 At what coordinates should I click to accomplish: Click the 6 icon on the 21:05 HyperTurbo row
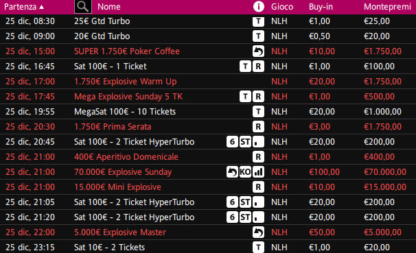tap(233, 203)
